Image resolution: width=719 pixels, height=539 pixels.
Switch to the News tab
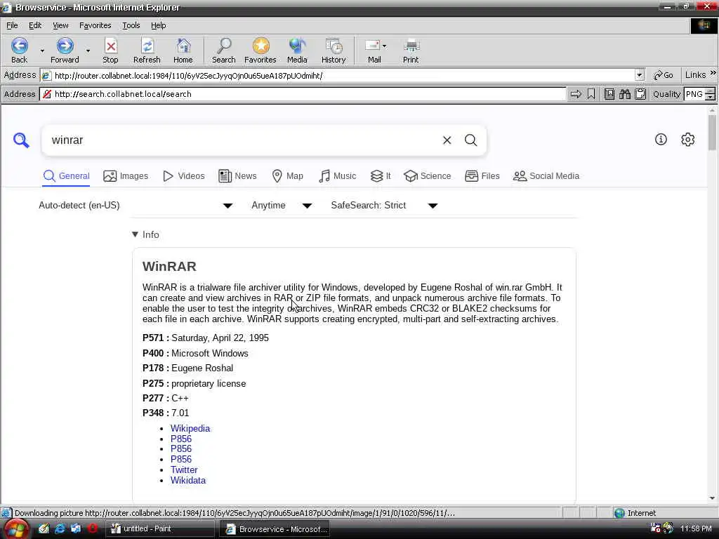coord(237,176)
